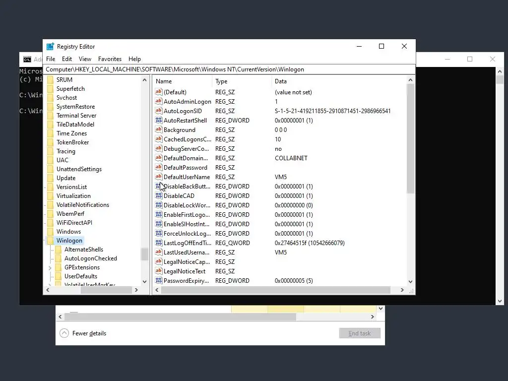
Task: Click the folder icon beside WbemPerf
Action: click(50, 213)
